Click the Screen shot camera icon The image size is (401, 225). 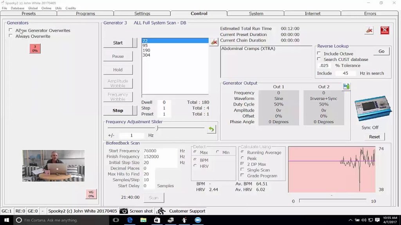(x=124, y=211)
